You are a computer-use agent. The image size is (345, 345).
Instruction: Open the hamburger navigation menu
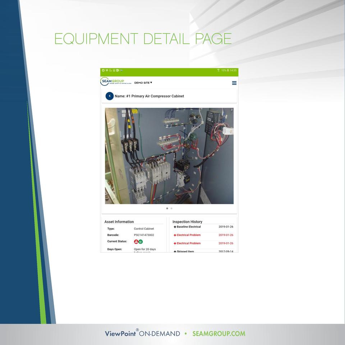(234, 83)
